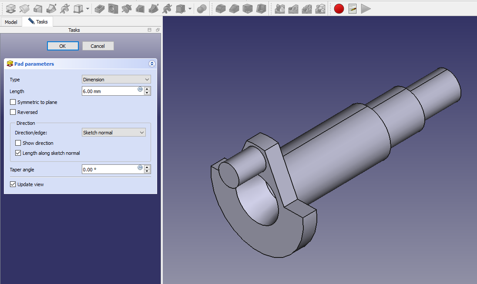Select the Pocket tool in toolbar

99,8
